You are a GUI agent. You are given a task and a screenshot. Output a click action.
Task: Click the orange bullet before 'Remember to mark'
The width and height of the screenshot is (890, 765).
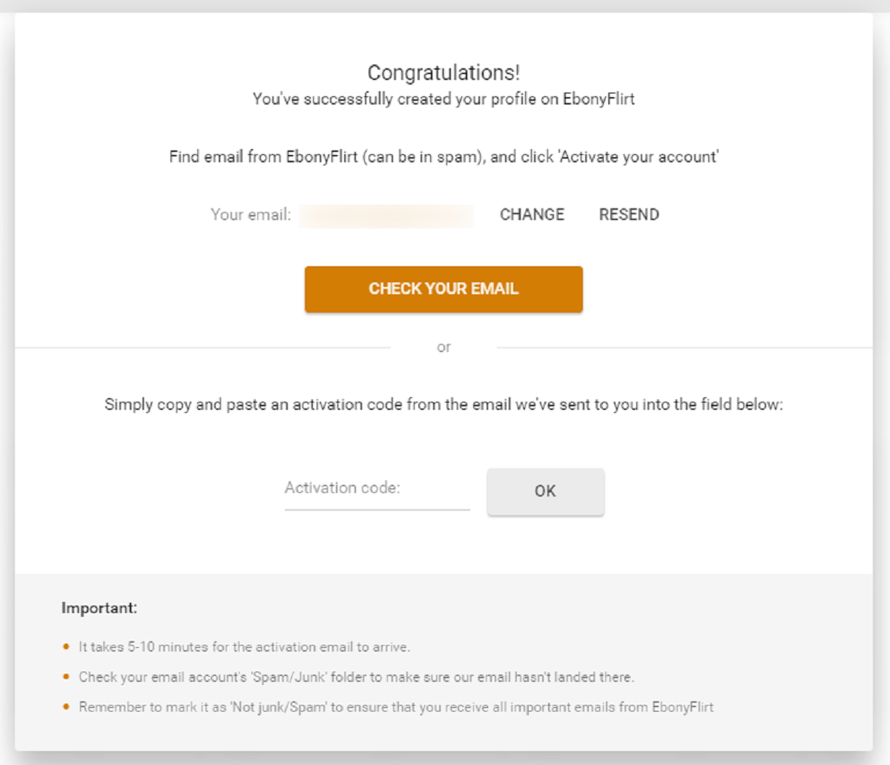click(x=66, y=707)
